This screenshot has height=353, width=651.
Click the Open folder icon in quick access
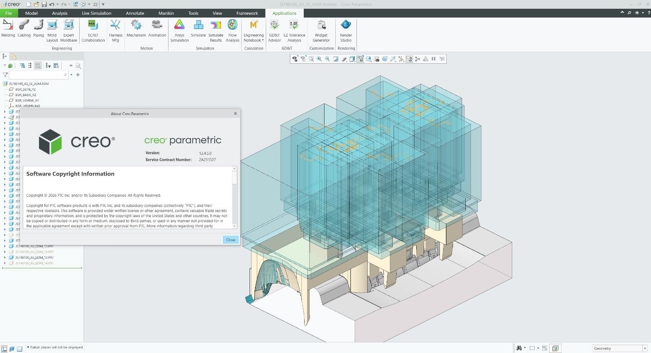pos(36,4)
